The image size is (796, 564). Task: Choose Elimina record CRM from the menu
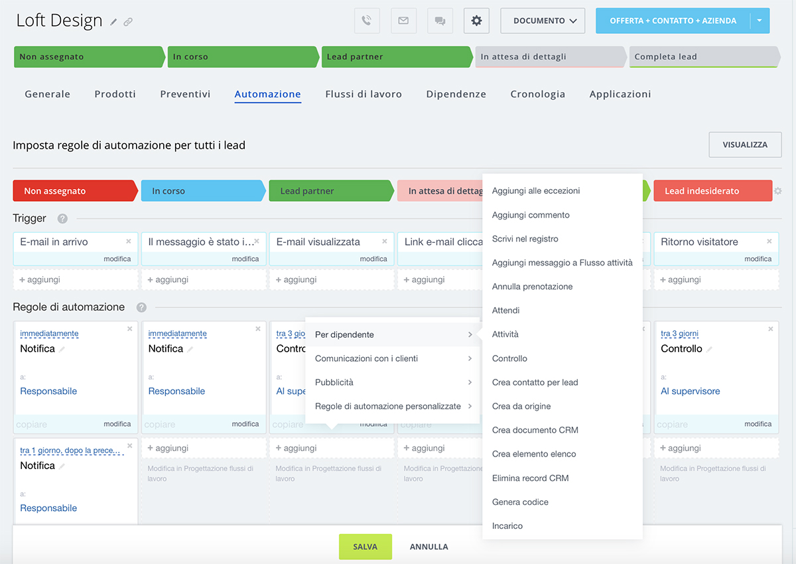[563, 478]
